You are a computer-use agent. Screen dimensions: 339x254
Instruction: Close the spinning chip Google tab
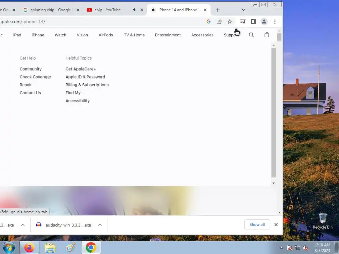(x=78, y=10)
